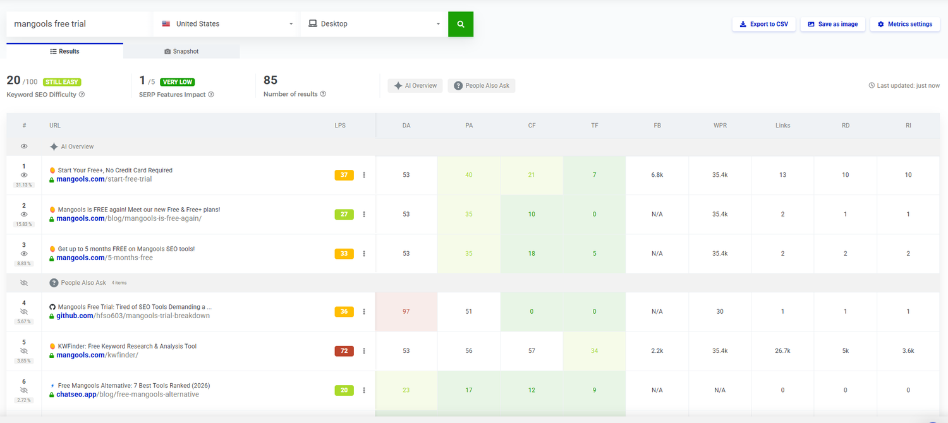Click the padlock icon beside chatseo.app
Image resolution: width=948 pixels, height=423 pixels.
point(52,395)
